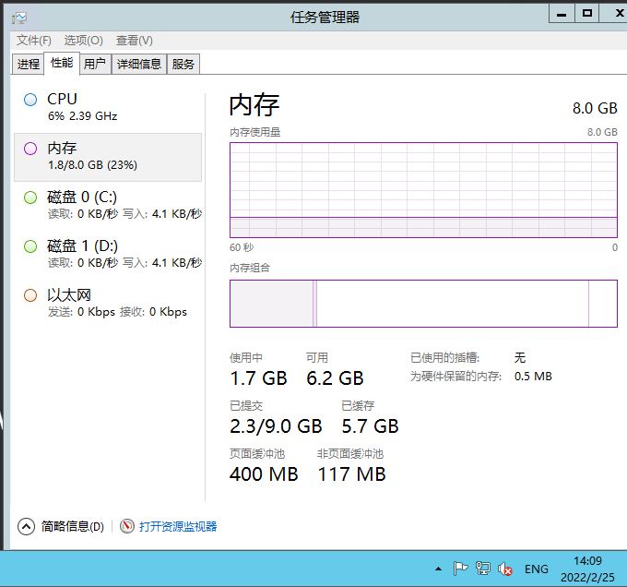This screenshot has width=627, height=587.
Task: Open the 选项(O) menu
Action: [83, 41]
